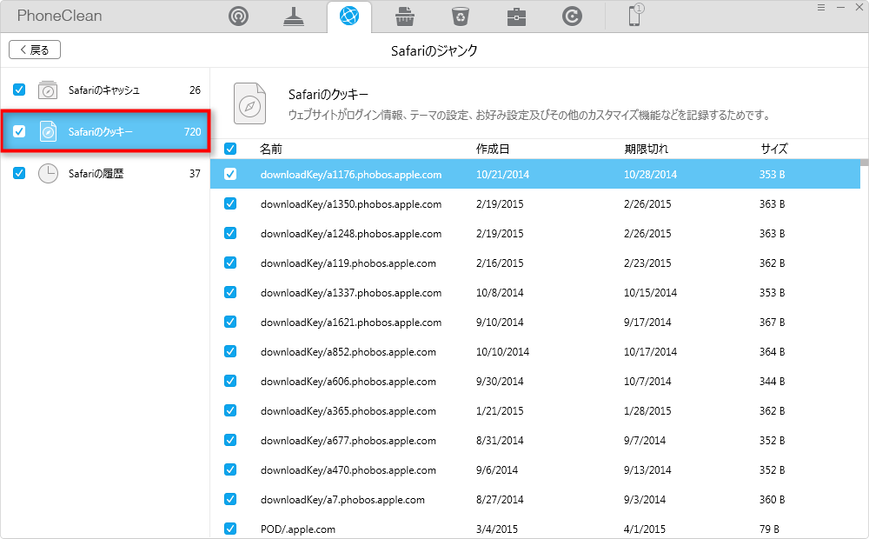Uncheck the POD/.apple.com row checkbox
Image resolution: width=869 pixels, height=539 pixels.
(230, 529)
